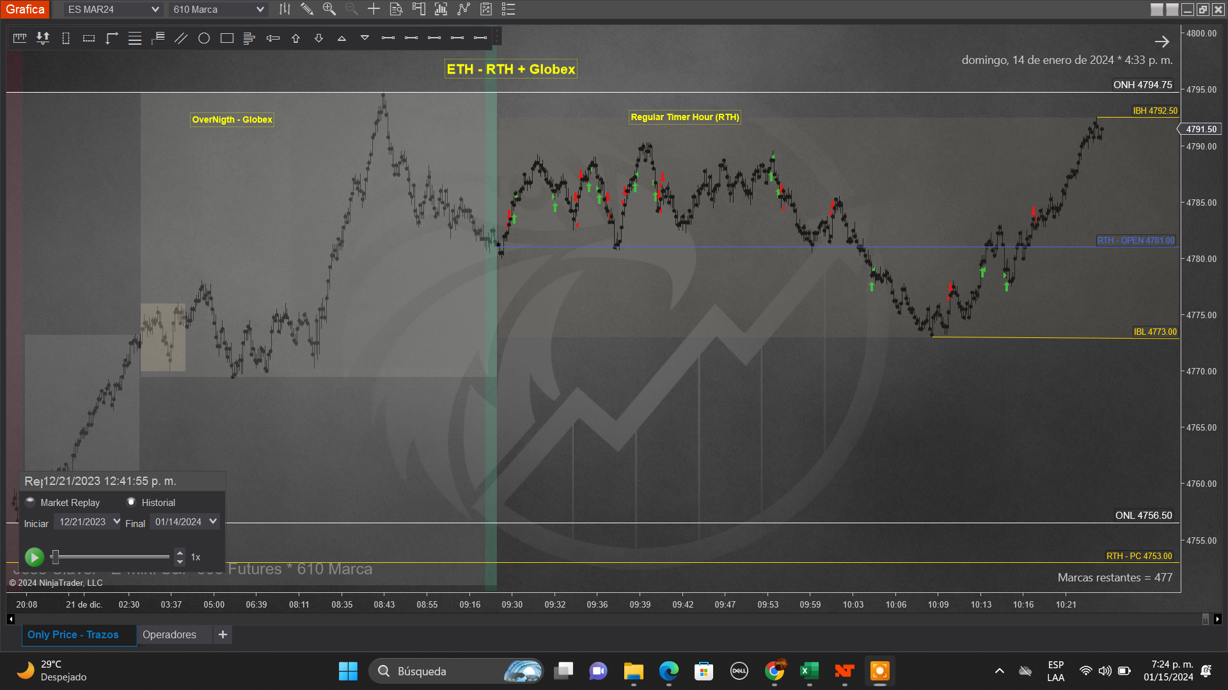Select the ellipse drawing tool
The height and width of the screenshot is (690, 1228).
[x=204, y=38]
